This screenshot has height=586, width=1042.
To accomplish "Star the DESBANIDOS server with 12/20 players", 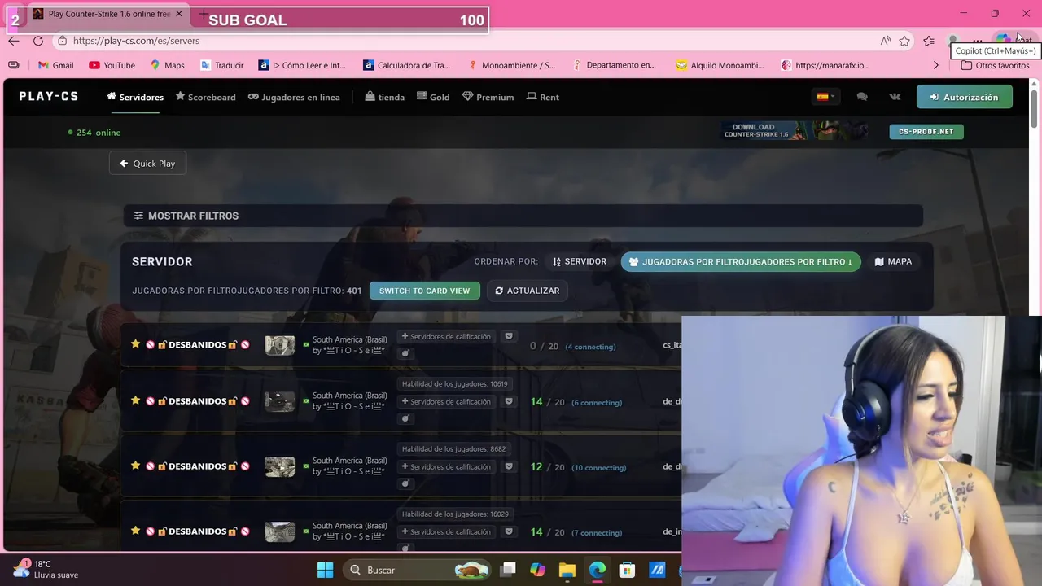I will tap(136, 466).
